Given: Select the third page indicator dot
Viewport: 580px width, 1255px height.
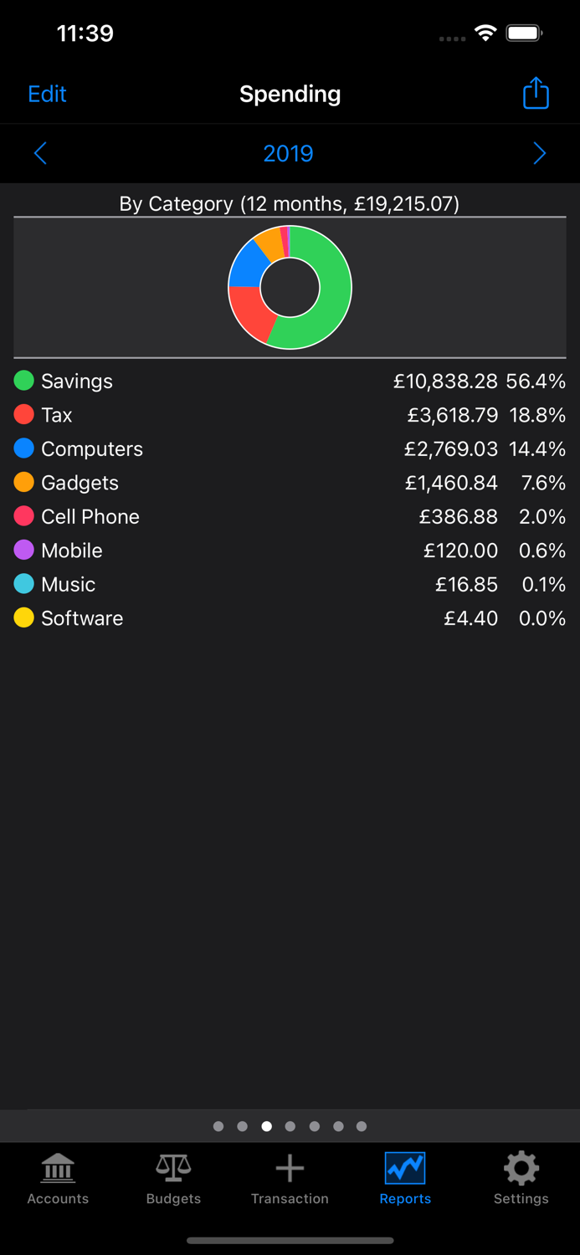Looking at the screenshot, I should [x=266, y=1126].
